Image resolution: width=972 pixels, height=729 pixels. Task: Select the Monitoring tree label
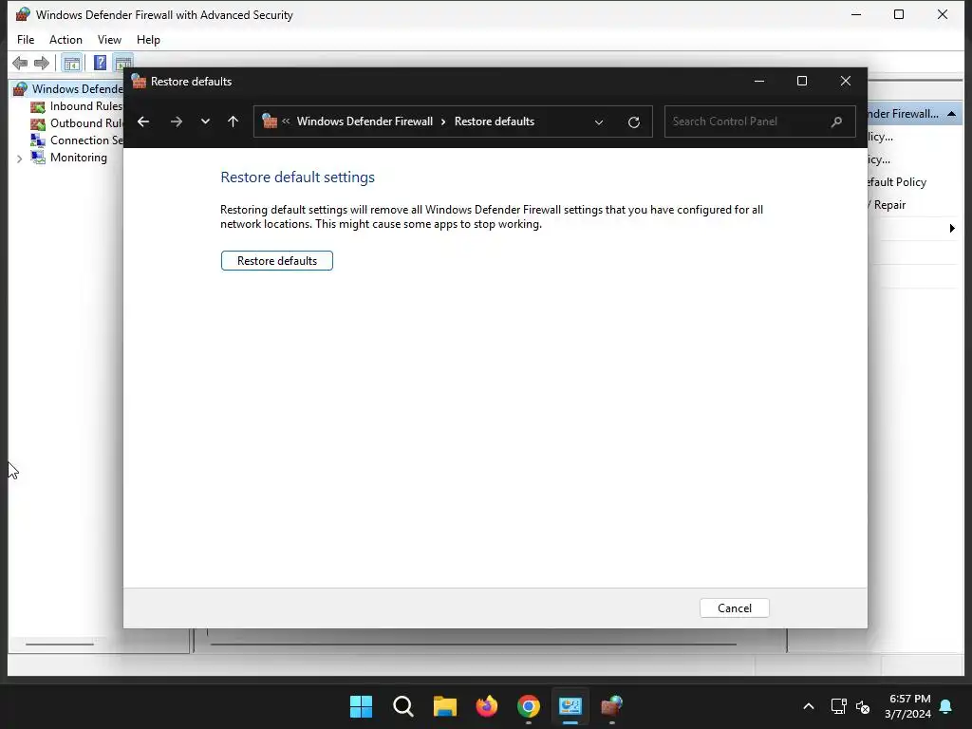tap(79, 158)
